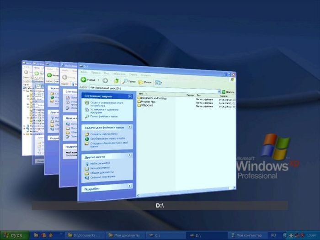Go up one level with the Up folder icon
320x240 pixels.
pyautogui.click(x=117, y=81)
